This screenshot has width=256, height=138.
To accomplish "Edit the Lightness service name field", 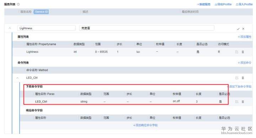I will coord(46,28).
